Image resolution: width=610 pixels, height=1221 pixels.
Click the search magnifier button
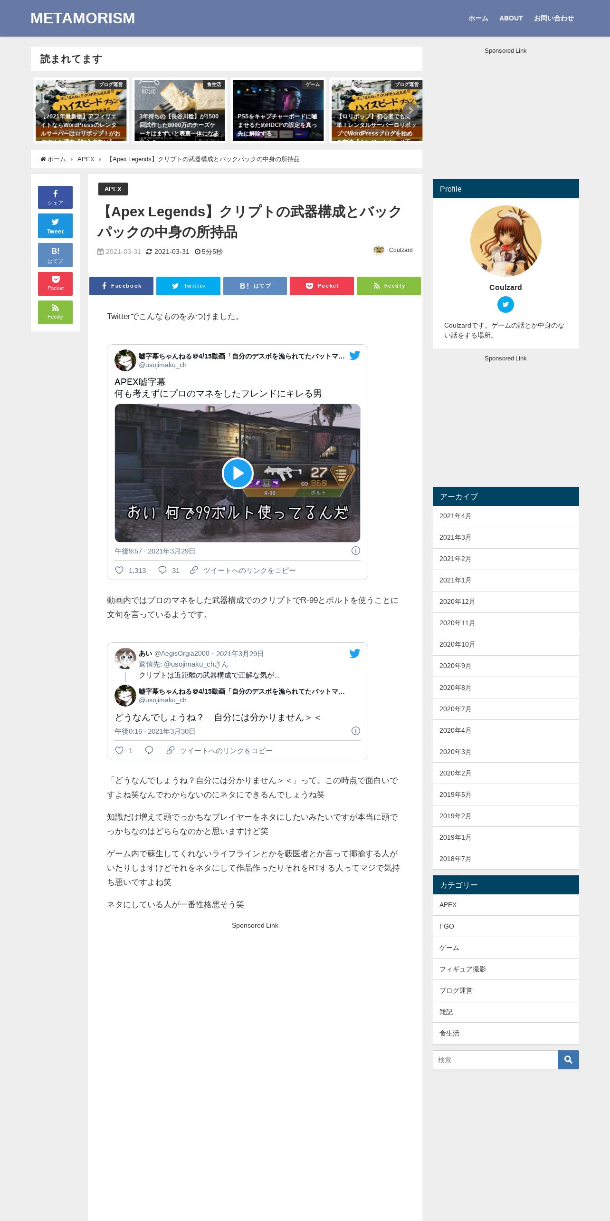[x=568, y=1060]
